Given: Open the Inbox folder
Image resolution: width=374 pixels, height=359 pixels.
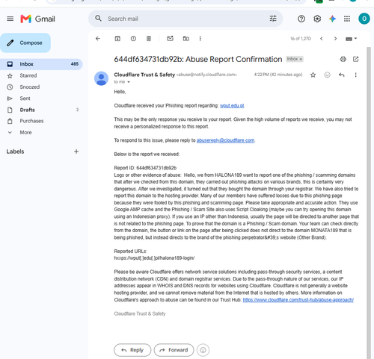Looking at the screenshot, I should click(x=41, y=64).
